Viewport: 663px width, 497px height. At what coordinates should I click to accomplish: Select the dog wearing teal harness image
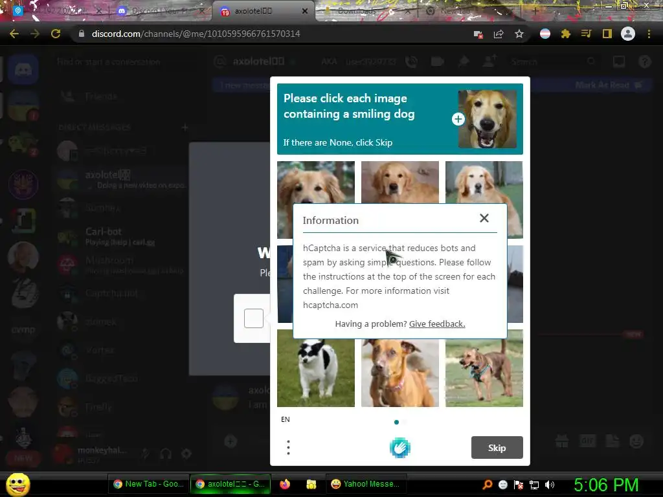click(484, 373)
